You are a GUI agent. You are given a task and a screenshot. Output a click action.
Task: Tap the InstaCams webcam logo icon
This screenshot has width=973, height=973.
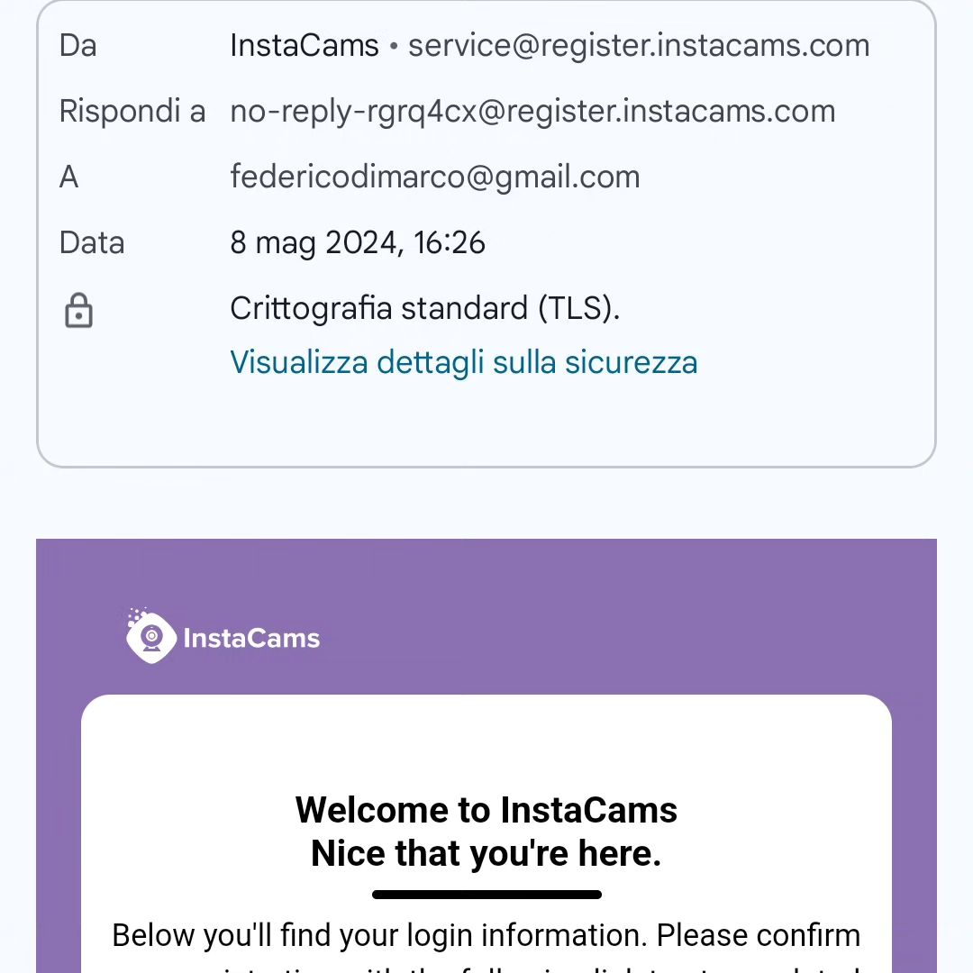click(150, 636)
